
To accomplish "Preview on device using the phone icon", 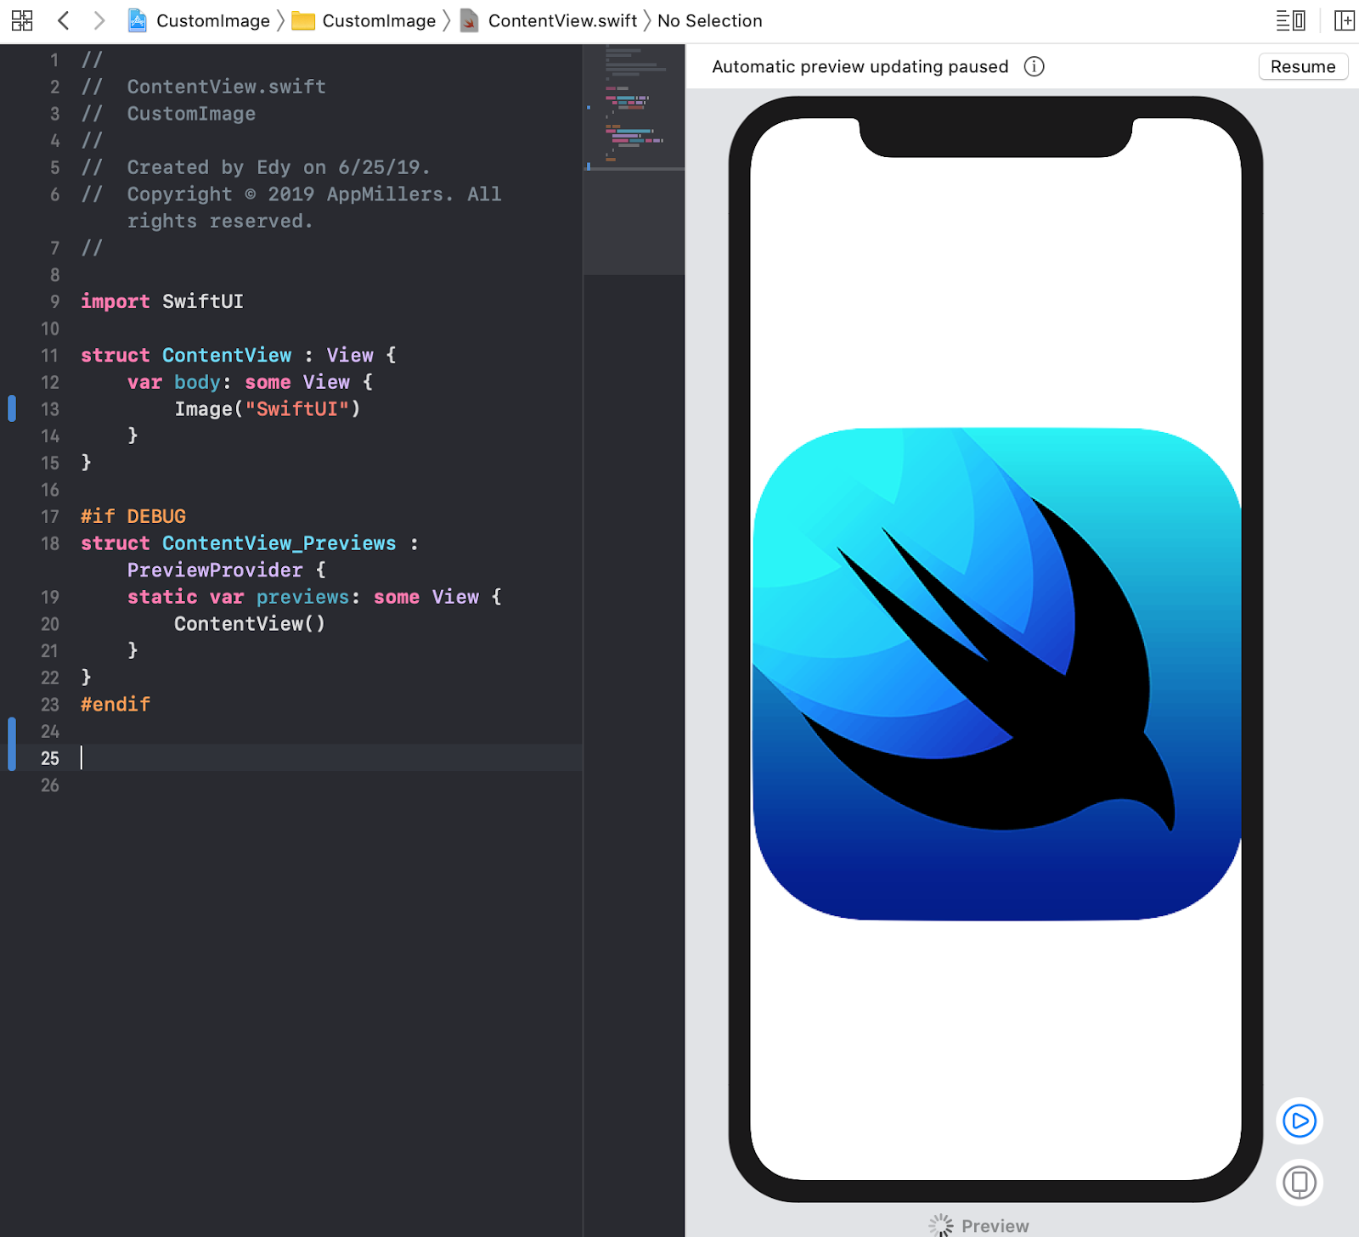I will click(1300, 1182).
